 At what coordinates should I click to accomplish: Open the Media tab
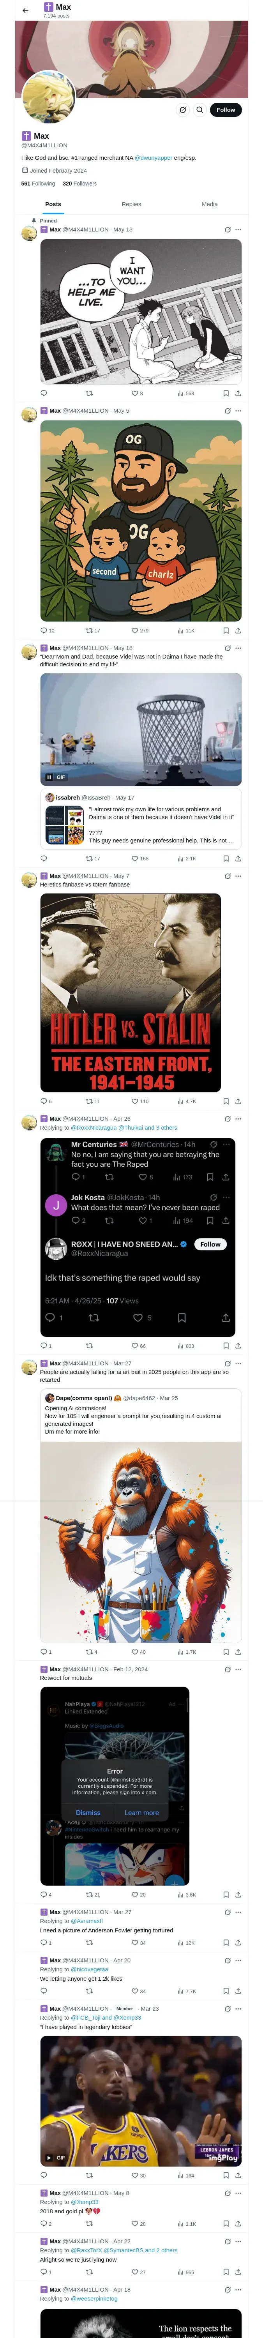pos(210,204)
